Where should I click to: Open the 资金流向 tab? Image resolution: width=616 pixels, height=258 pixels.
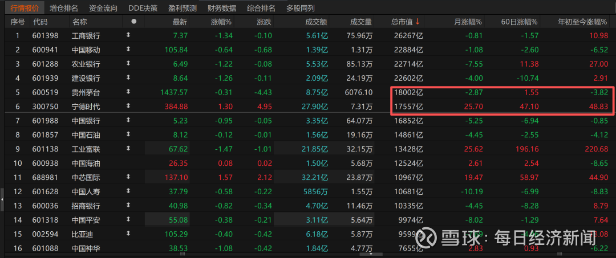coord(103,8)
